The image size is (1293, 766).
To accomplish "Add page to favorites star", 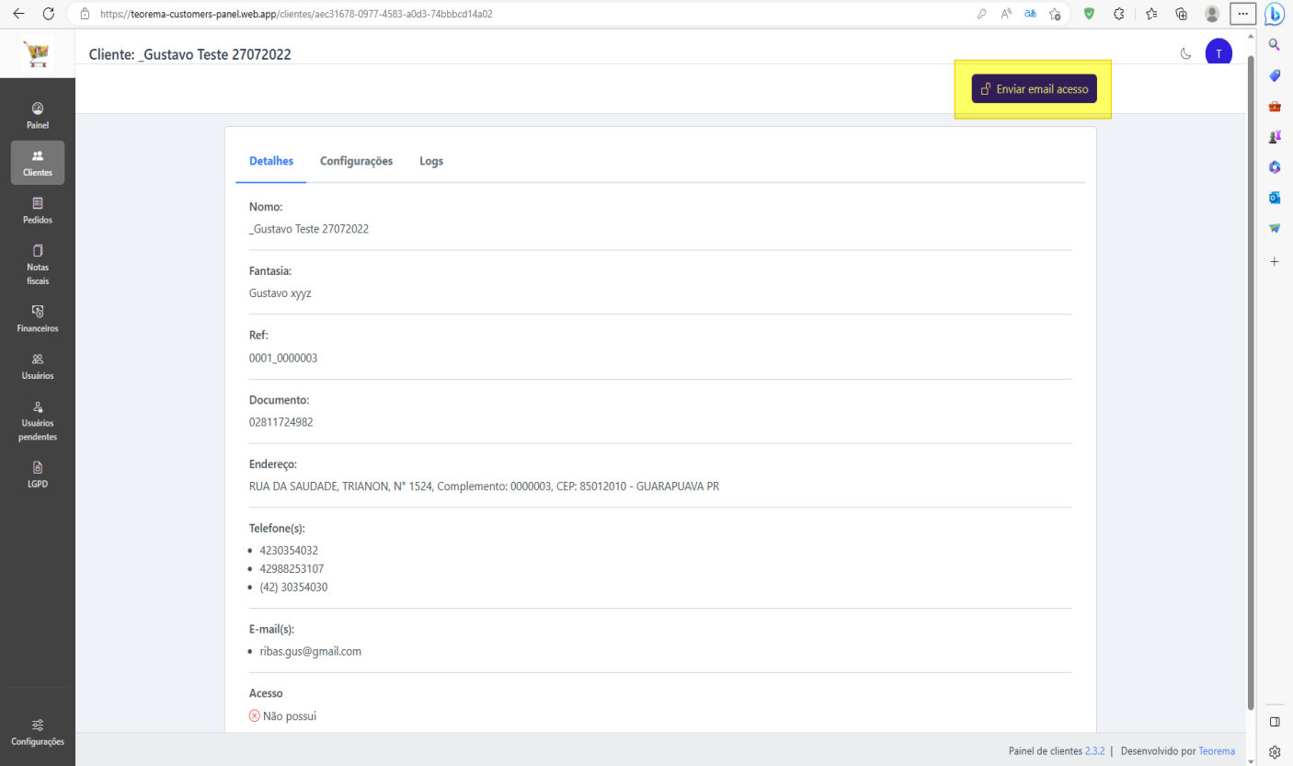I will tap(1056, 14).
